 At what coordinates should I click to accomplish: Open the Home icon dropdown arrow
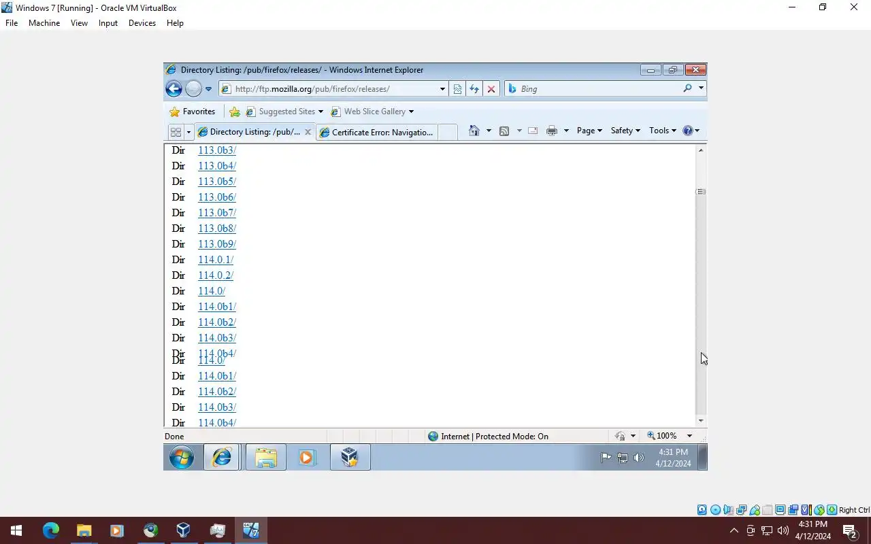(489, 131)
